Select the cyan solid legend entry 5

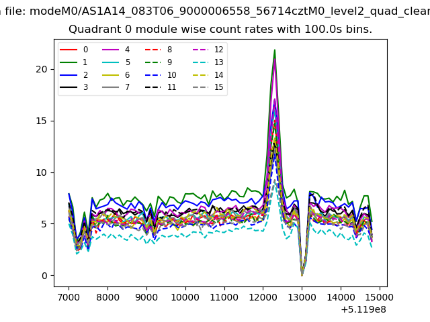(x=112, y=62)
